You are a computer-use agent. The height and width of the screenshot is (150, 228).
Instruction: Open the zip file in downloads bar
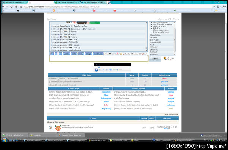(x=71, y=135)
